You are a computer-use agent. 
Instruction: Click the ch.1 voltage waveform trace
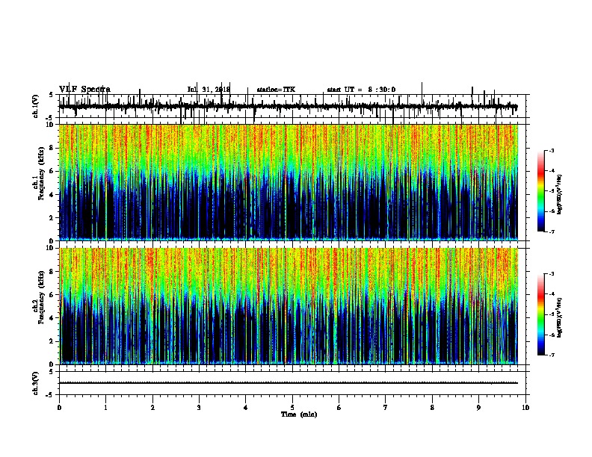click(x=289, y=107)
